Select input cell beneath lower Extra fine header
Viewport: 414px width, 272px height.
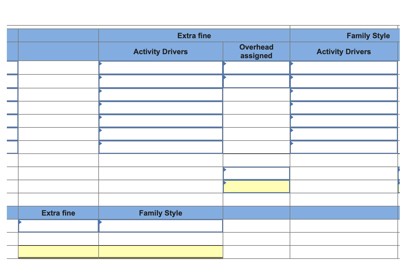tap(58, 226)
